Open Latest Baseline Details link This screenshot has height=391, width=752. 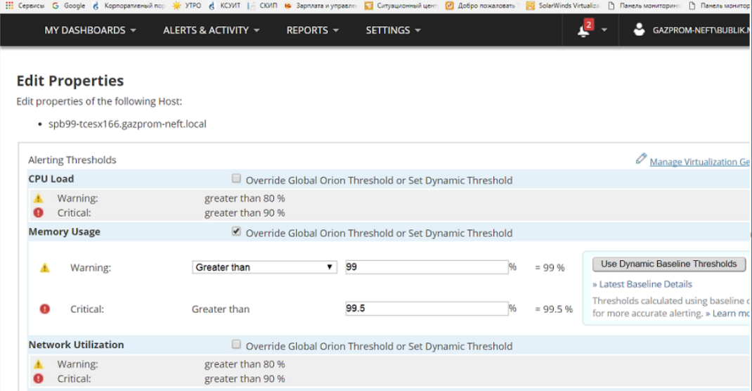pyautogui.click(x=642, y=284)
